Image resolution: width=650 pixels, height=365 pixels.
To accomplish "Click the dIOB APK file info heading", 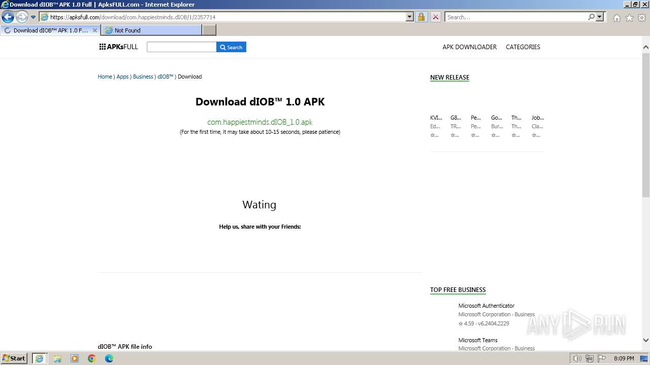I will pos(125,347).
